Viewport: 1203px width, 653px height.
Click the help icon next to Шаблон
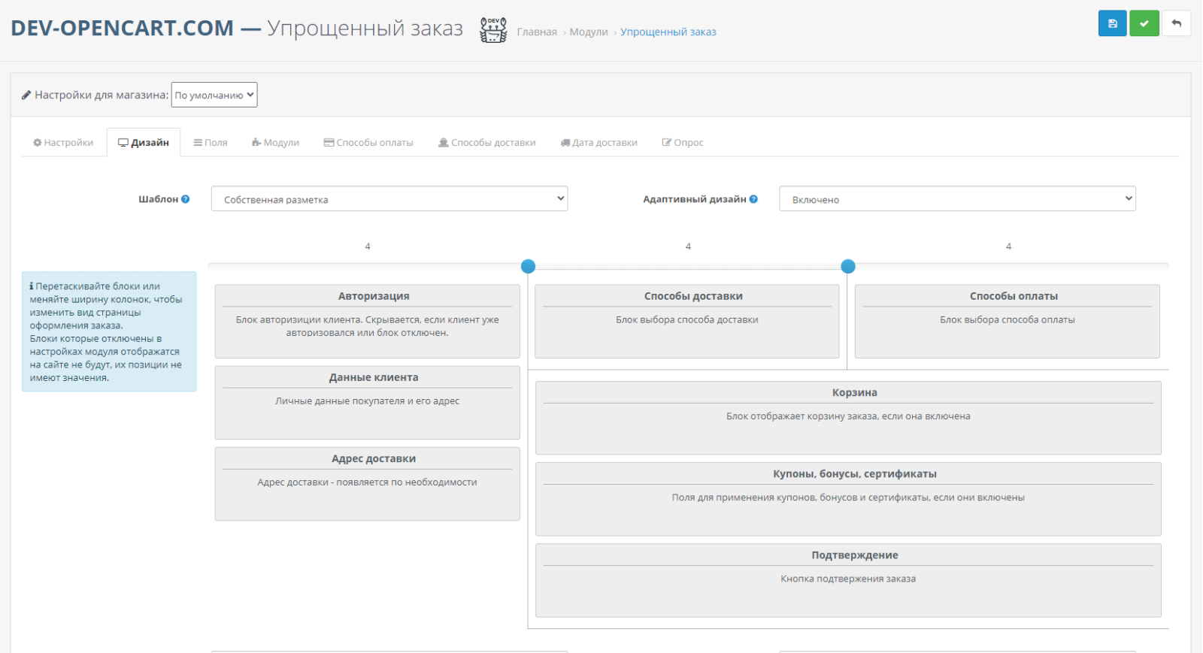pos(186,199)
